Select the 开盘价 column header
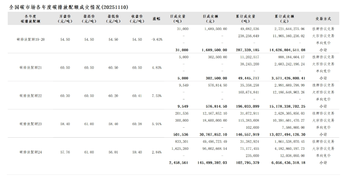The image size is (347, 177). [64, 19]
